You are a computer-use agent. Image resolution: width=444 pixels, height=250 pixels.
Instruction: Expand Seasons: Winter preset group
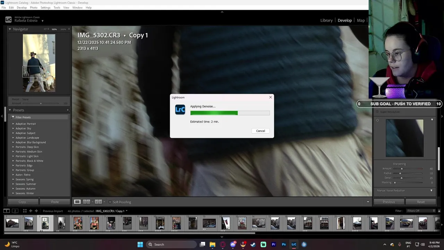coord(13,193)
